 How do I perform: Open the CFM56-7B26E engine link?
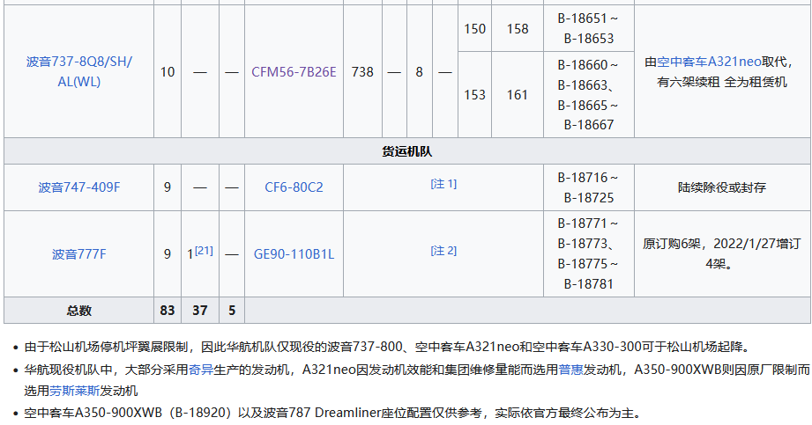294,72
